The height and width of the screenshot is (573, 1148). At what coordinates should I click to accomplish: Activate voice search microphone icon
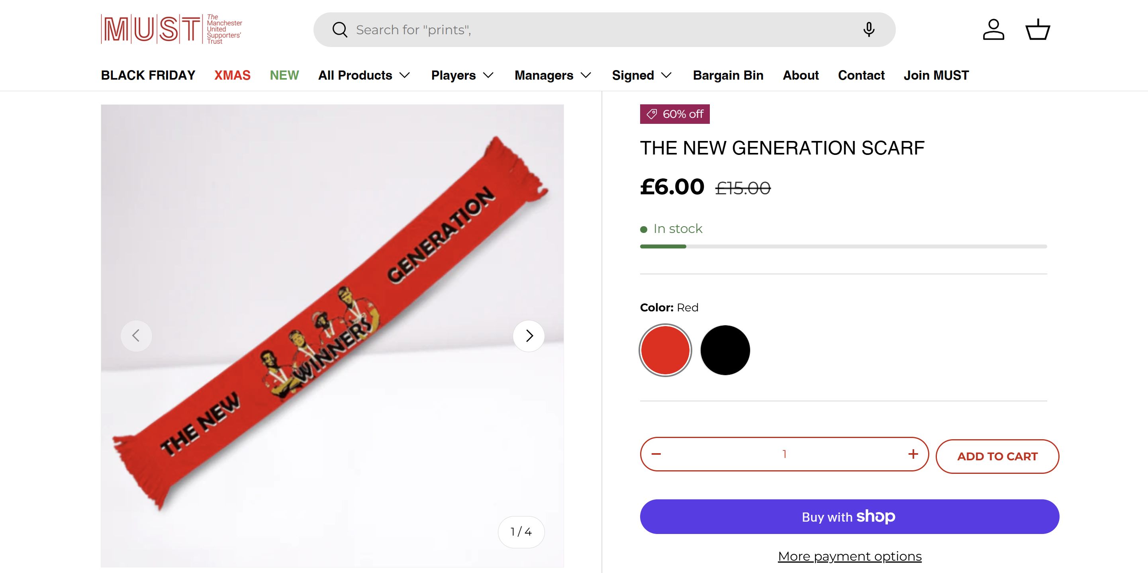[869, 30]
